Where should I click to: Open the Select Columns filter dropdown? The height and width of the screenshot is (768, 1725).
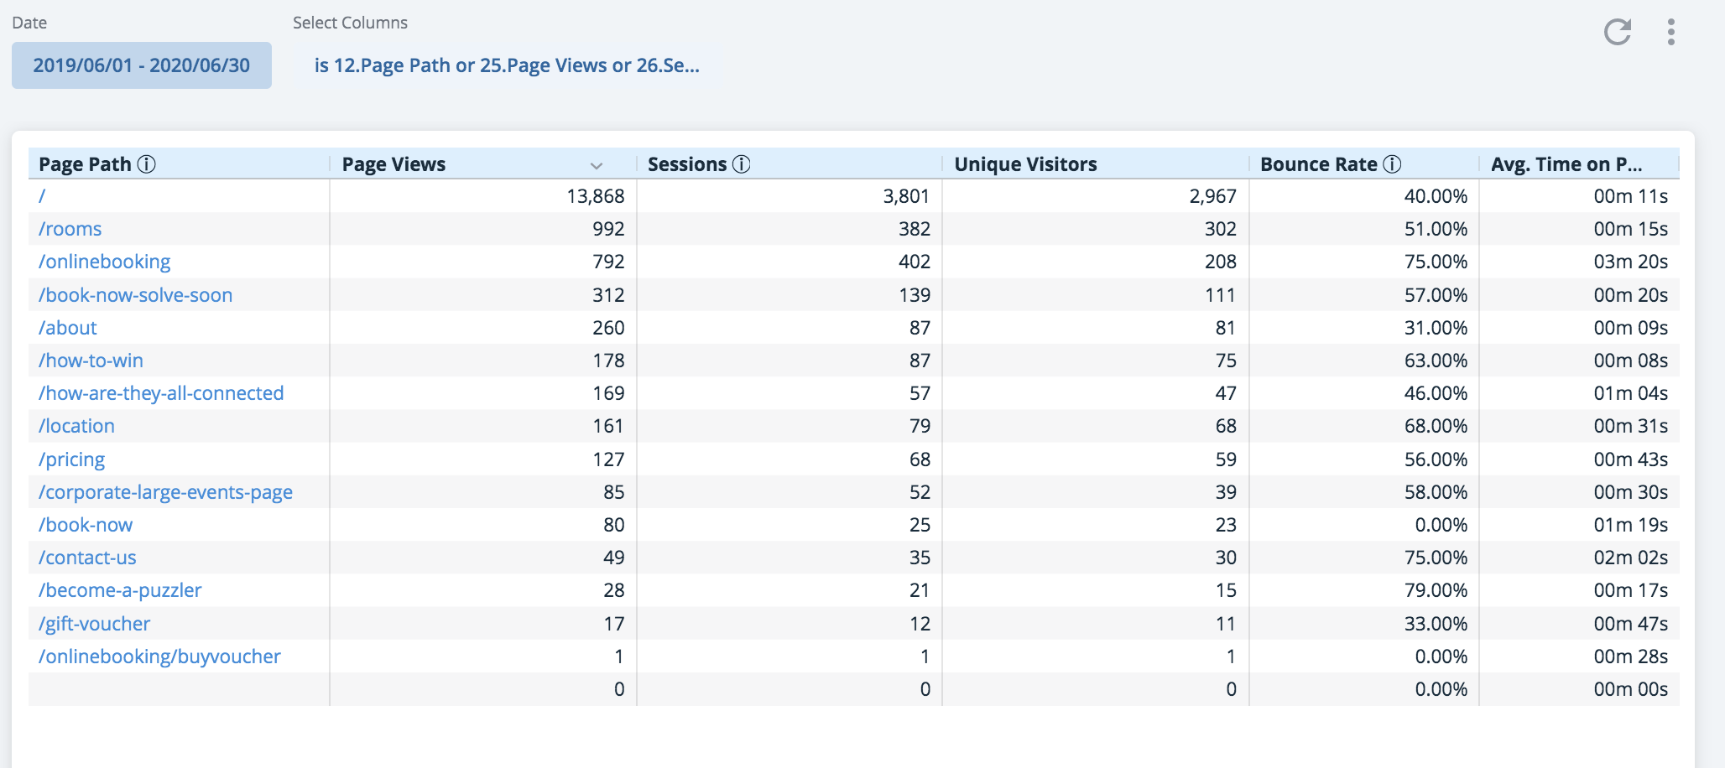coord(507,65)
